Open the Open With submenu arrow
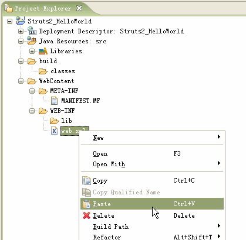This screenshot has width=246, height=240. pyautogui.click(x=219, y=163)
